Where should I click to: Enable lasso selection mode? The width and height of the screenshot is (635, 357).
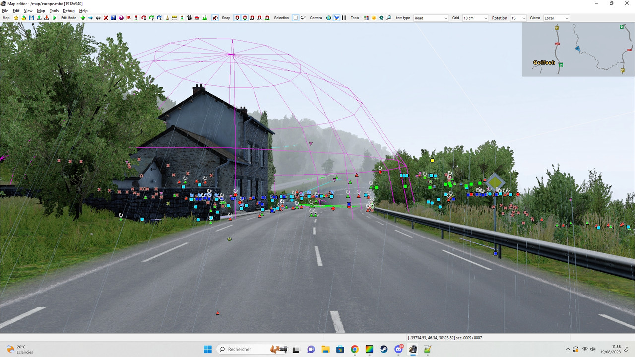pyautogui.click(x=303, y=18)
